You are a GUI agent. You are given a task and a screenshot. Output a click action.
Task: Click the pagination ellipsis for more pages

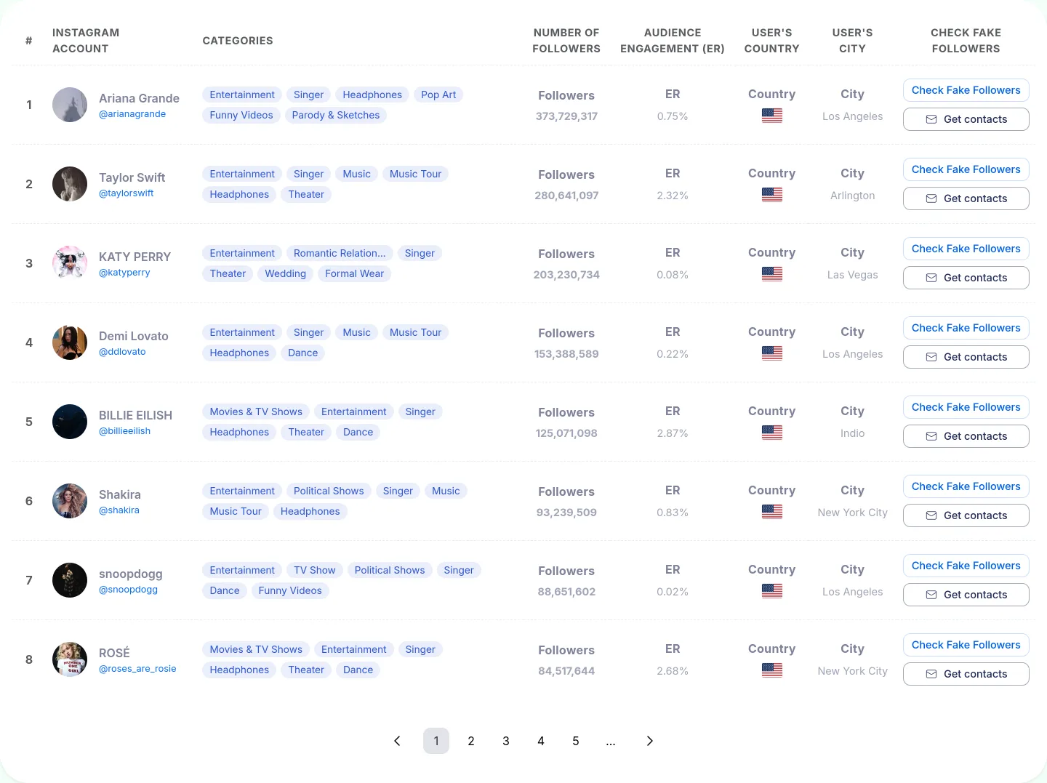point(611,741)
